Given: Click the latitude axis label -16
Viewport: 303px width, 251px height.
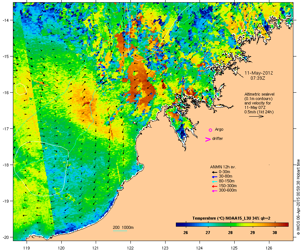Looking at the screenshot, I should [x=5, y=93].
